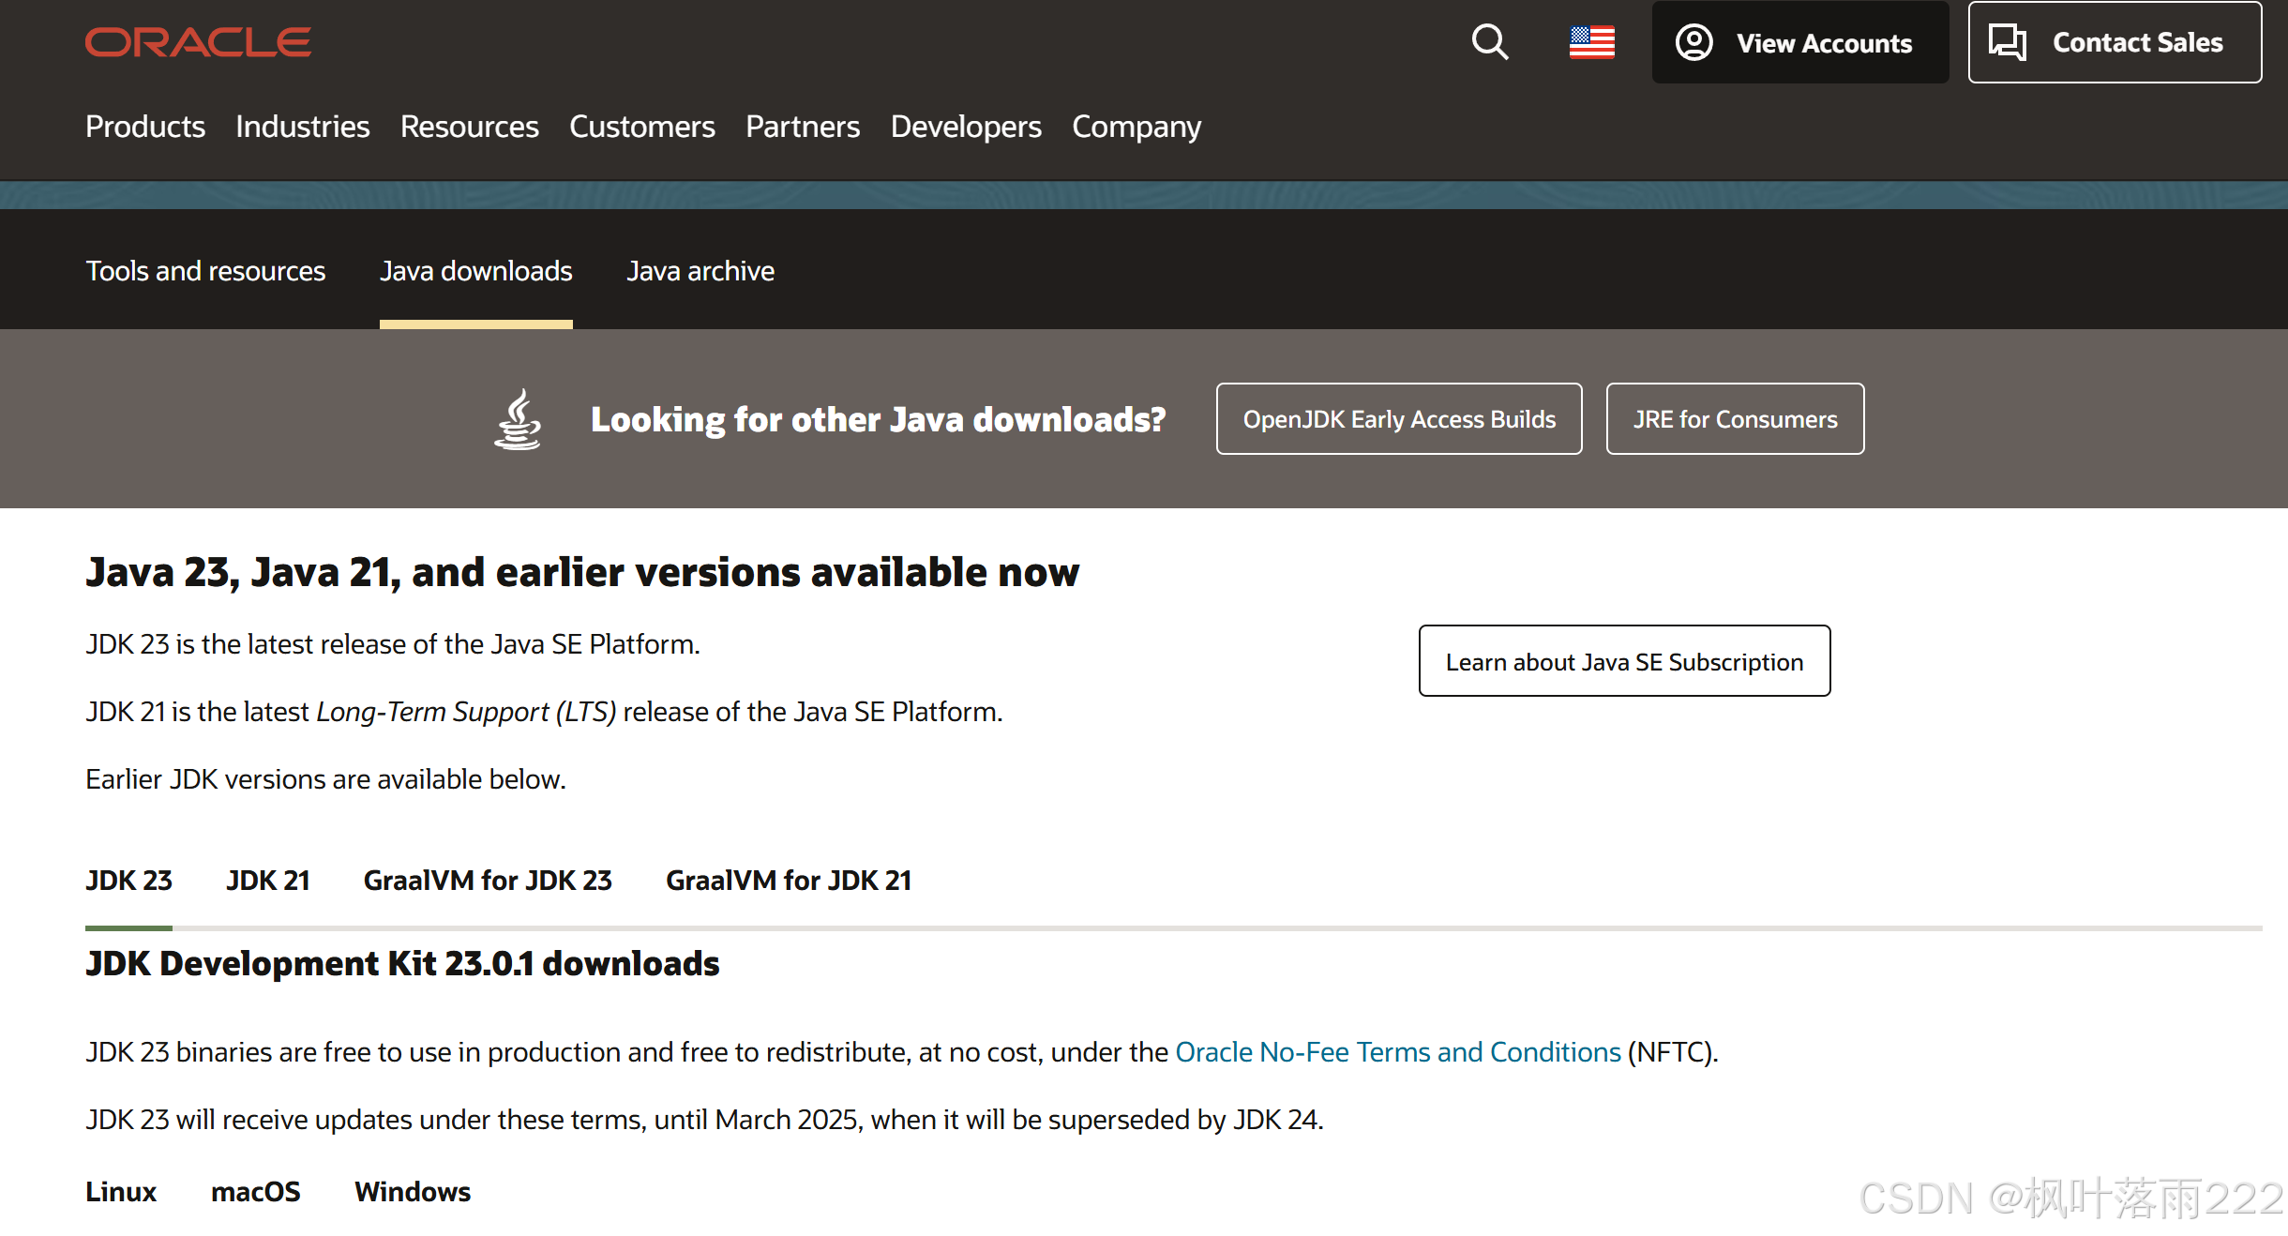Switch to the JDK 21 tab

click(268, 881)
